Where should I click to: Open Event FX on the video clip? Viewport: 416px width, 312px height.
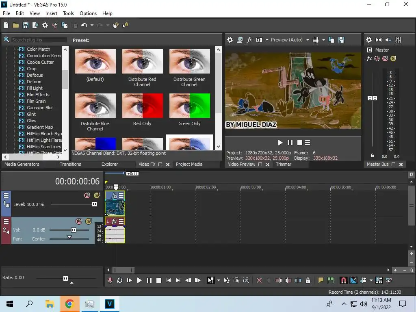114,195
